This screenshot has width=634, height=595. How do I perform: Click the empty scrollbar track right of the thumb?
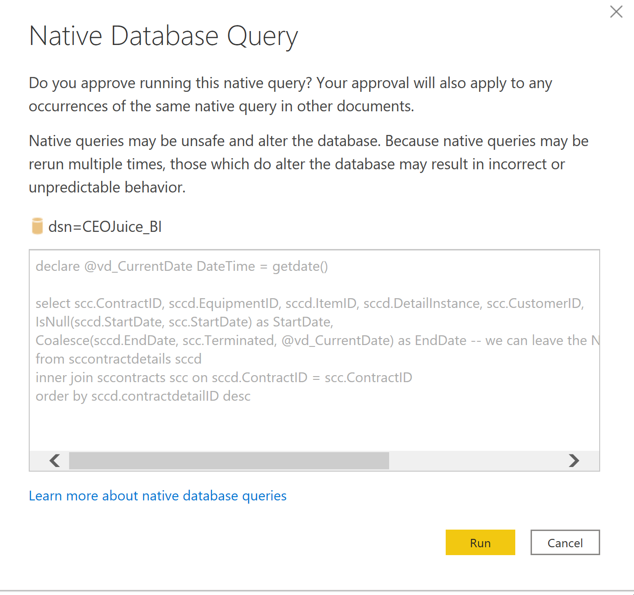click(478, 461)
